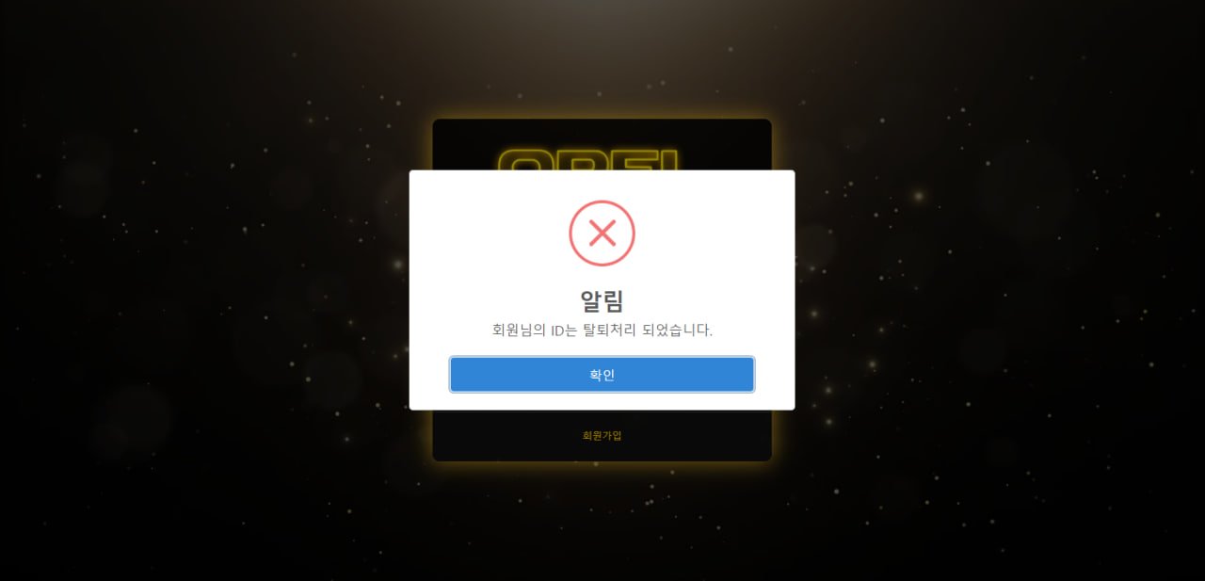Click the word 회원님의 in the alert text
The image size is (1205, 581).
click(x=519, y=331)
